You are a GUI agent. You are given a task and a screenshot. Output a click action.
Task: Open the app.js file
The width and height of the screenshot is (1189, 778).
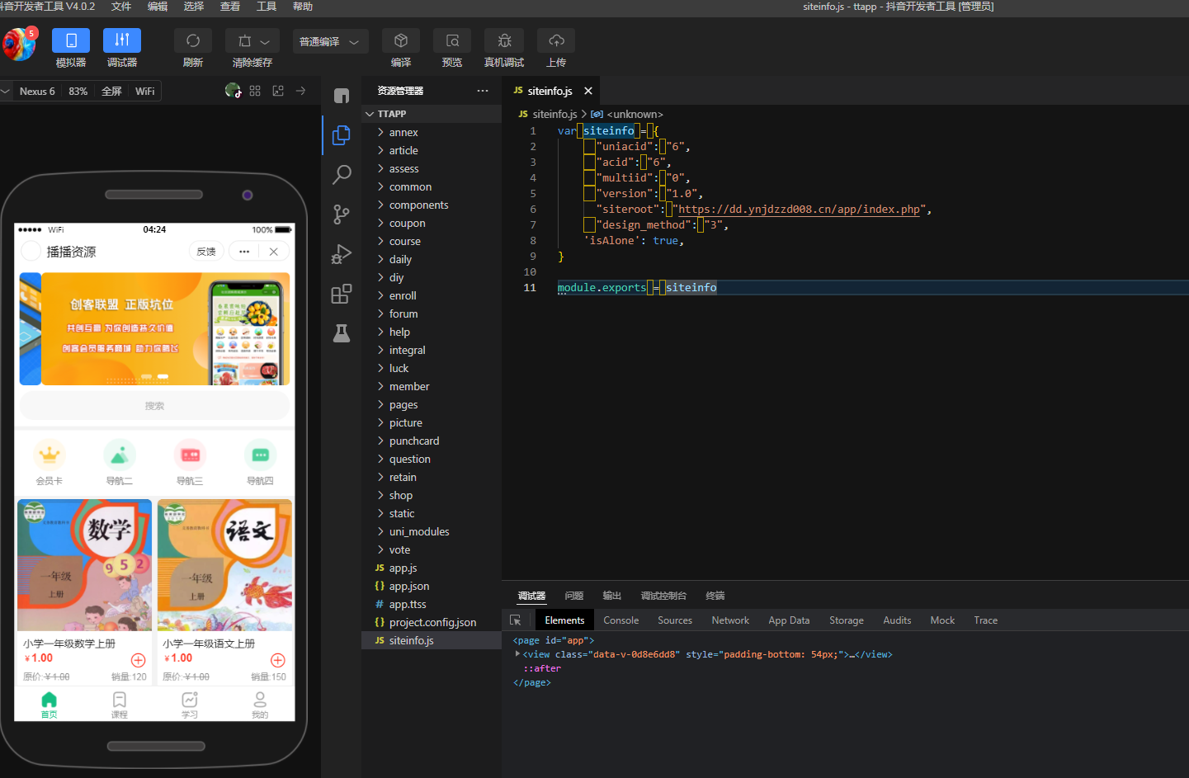(x=432, y=568)
